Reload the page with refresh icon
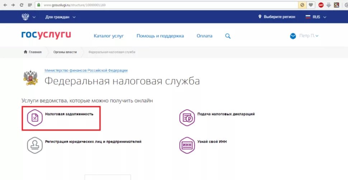Viewport: 348px width, 180px height. (22, 5)
